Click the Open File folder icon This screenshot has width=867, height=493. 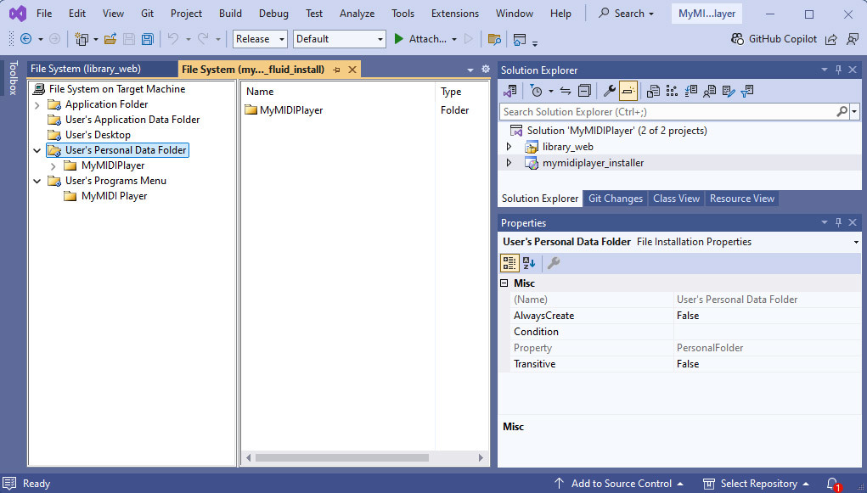[x=110, y=39]
